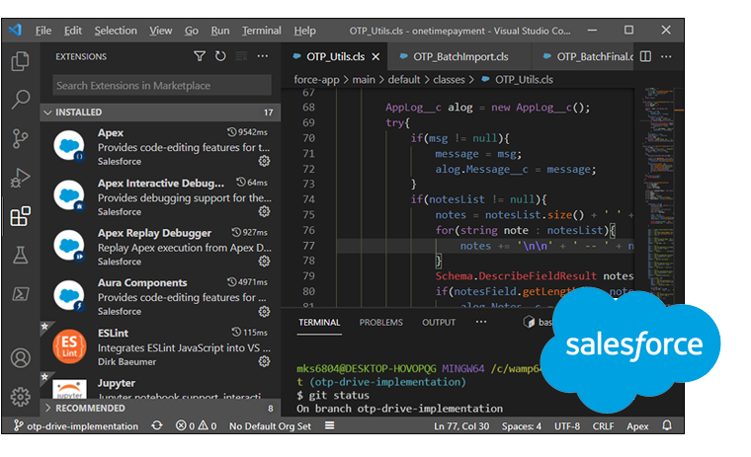751x457 pixels.
Task: Click Spaces: 4 indentation setting
Action: click(x=521, y=425)
